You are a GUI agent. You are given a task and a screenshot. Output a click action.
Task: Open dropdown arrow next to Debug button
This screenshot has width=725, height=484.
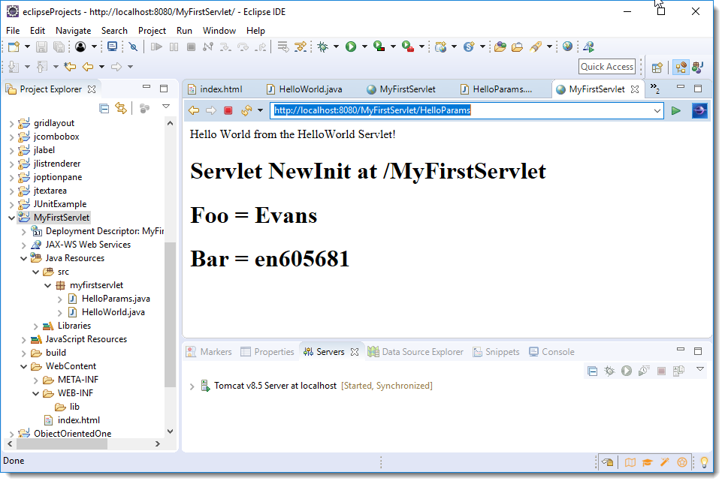[336, 47]
